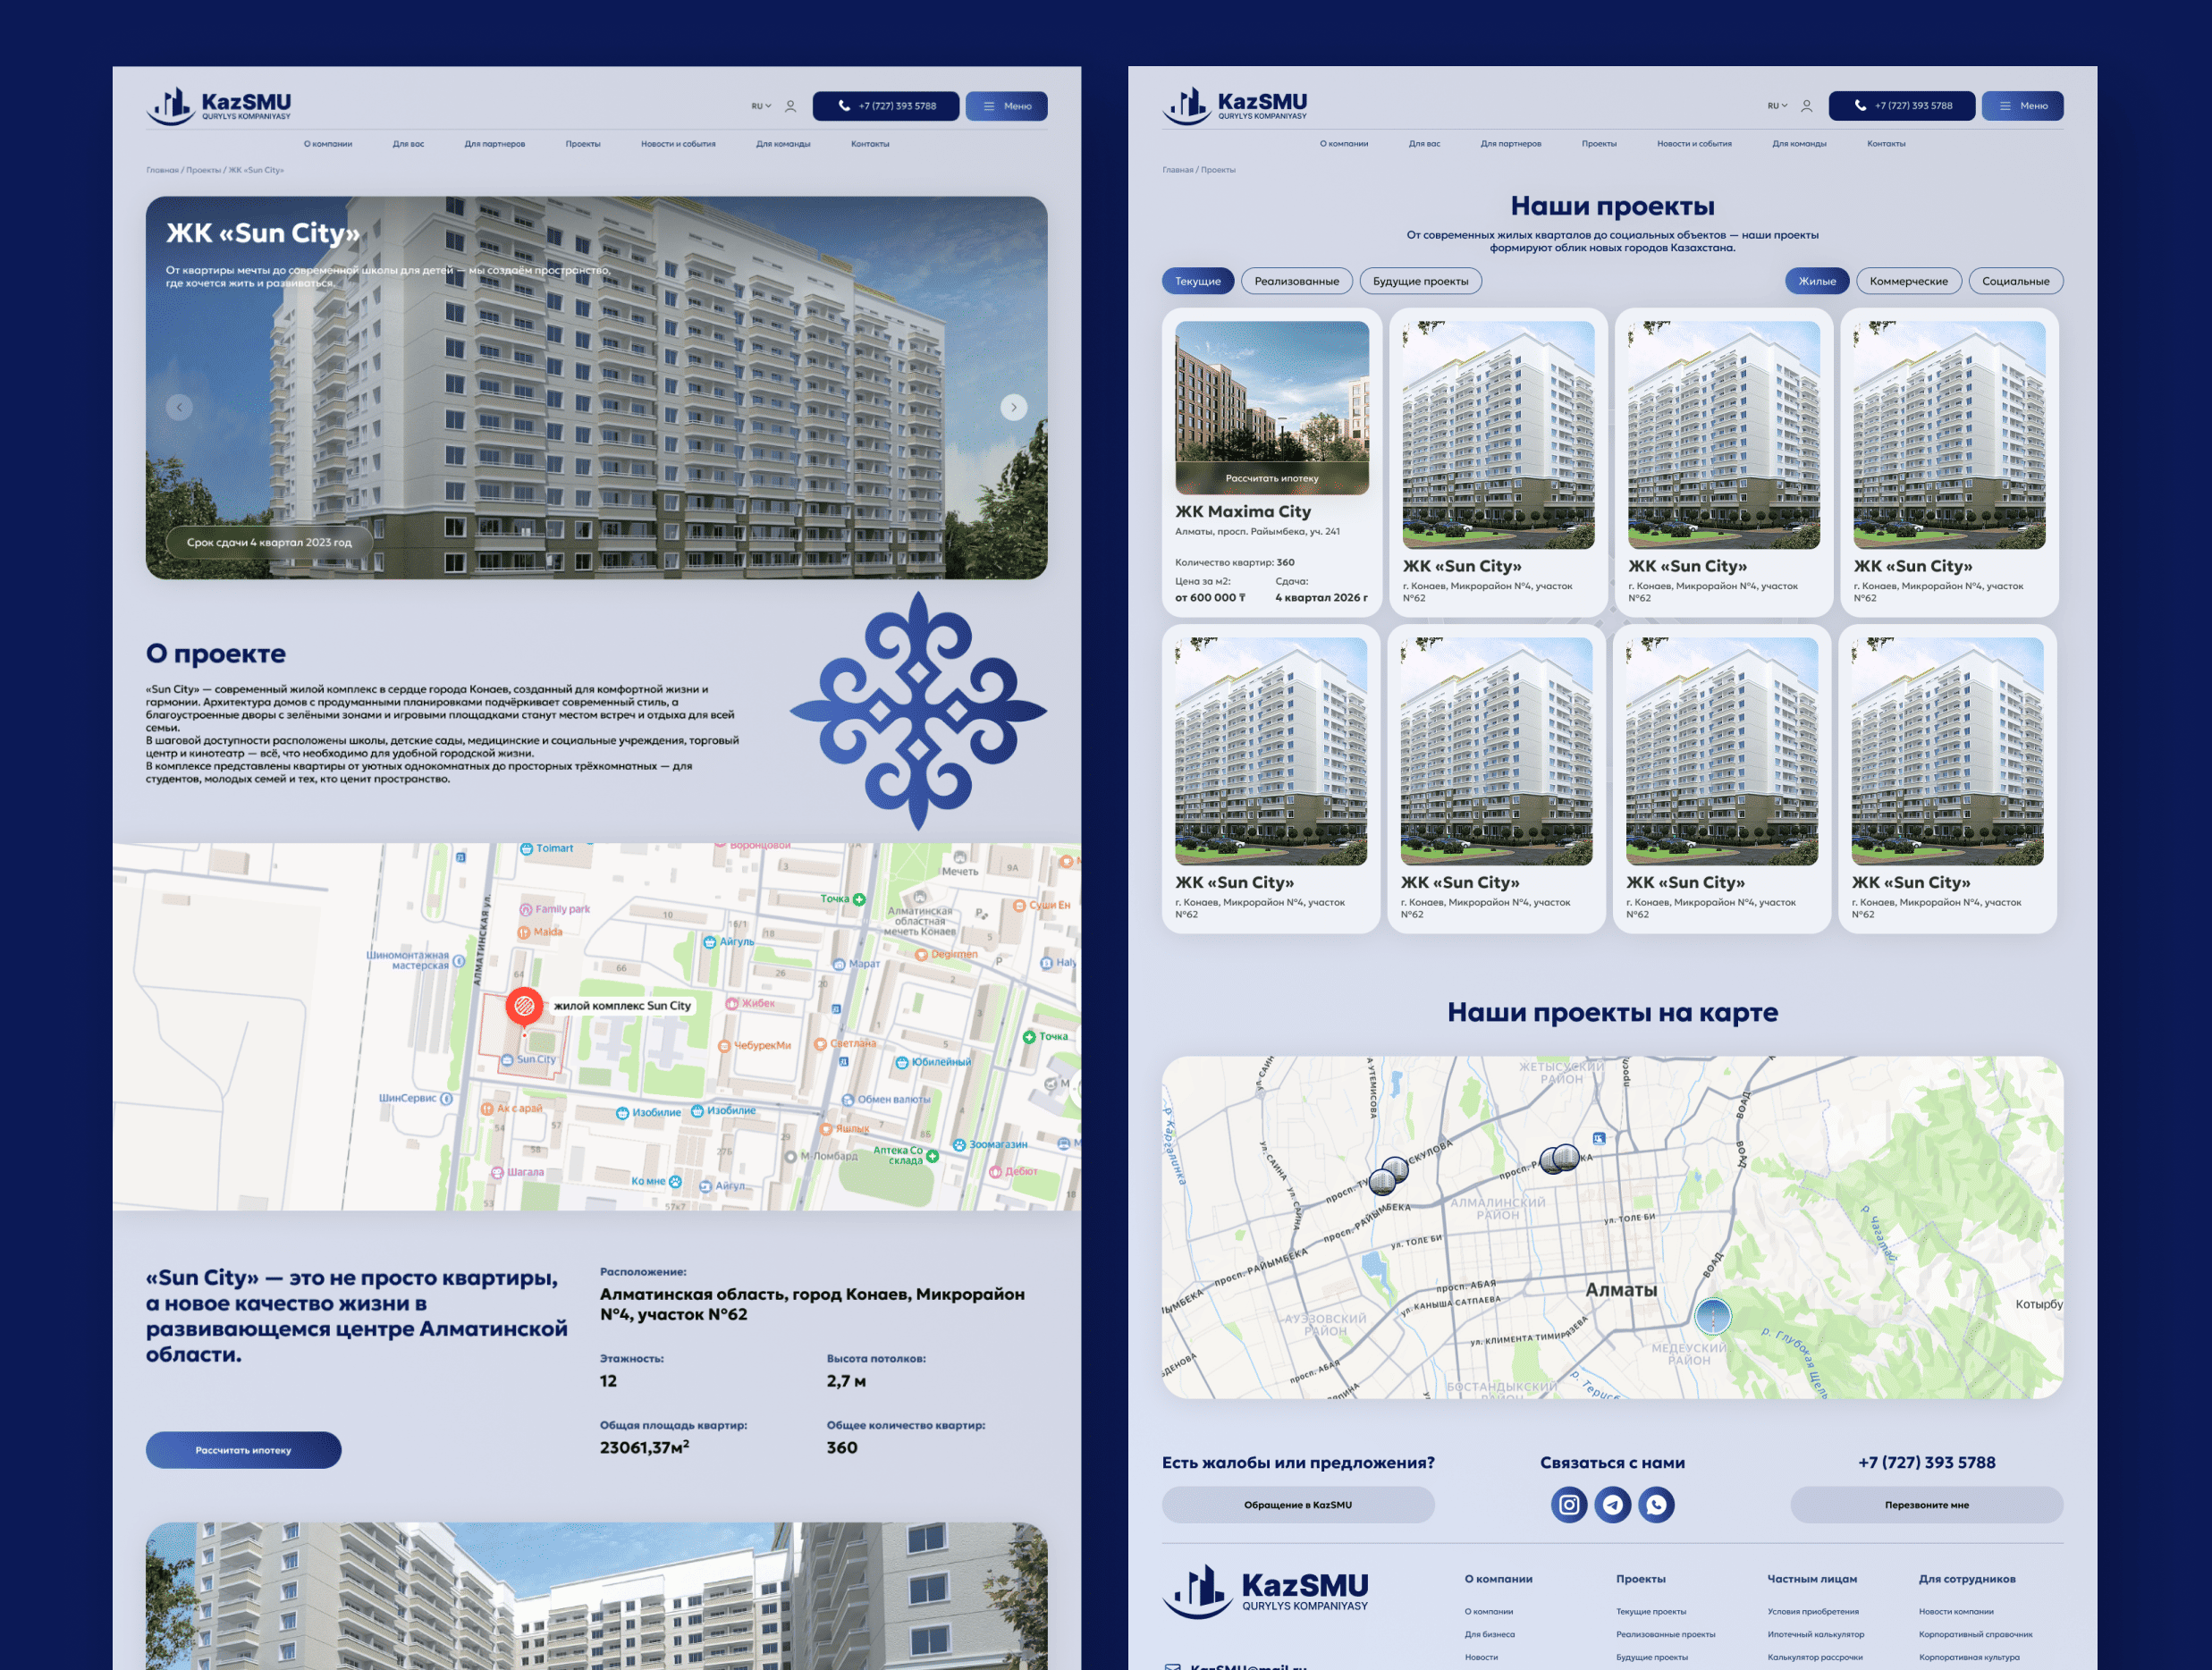Viewport: 2212px width, 1670px height.
Task: Open Новости и события in right navigation
Action: (1693, 144)
